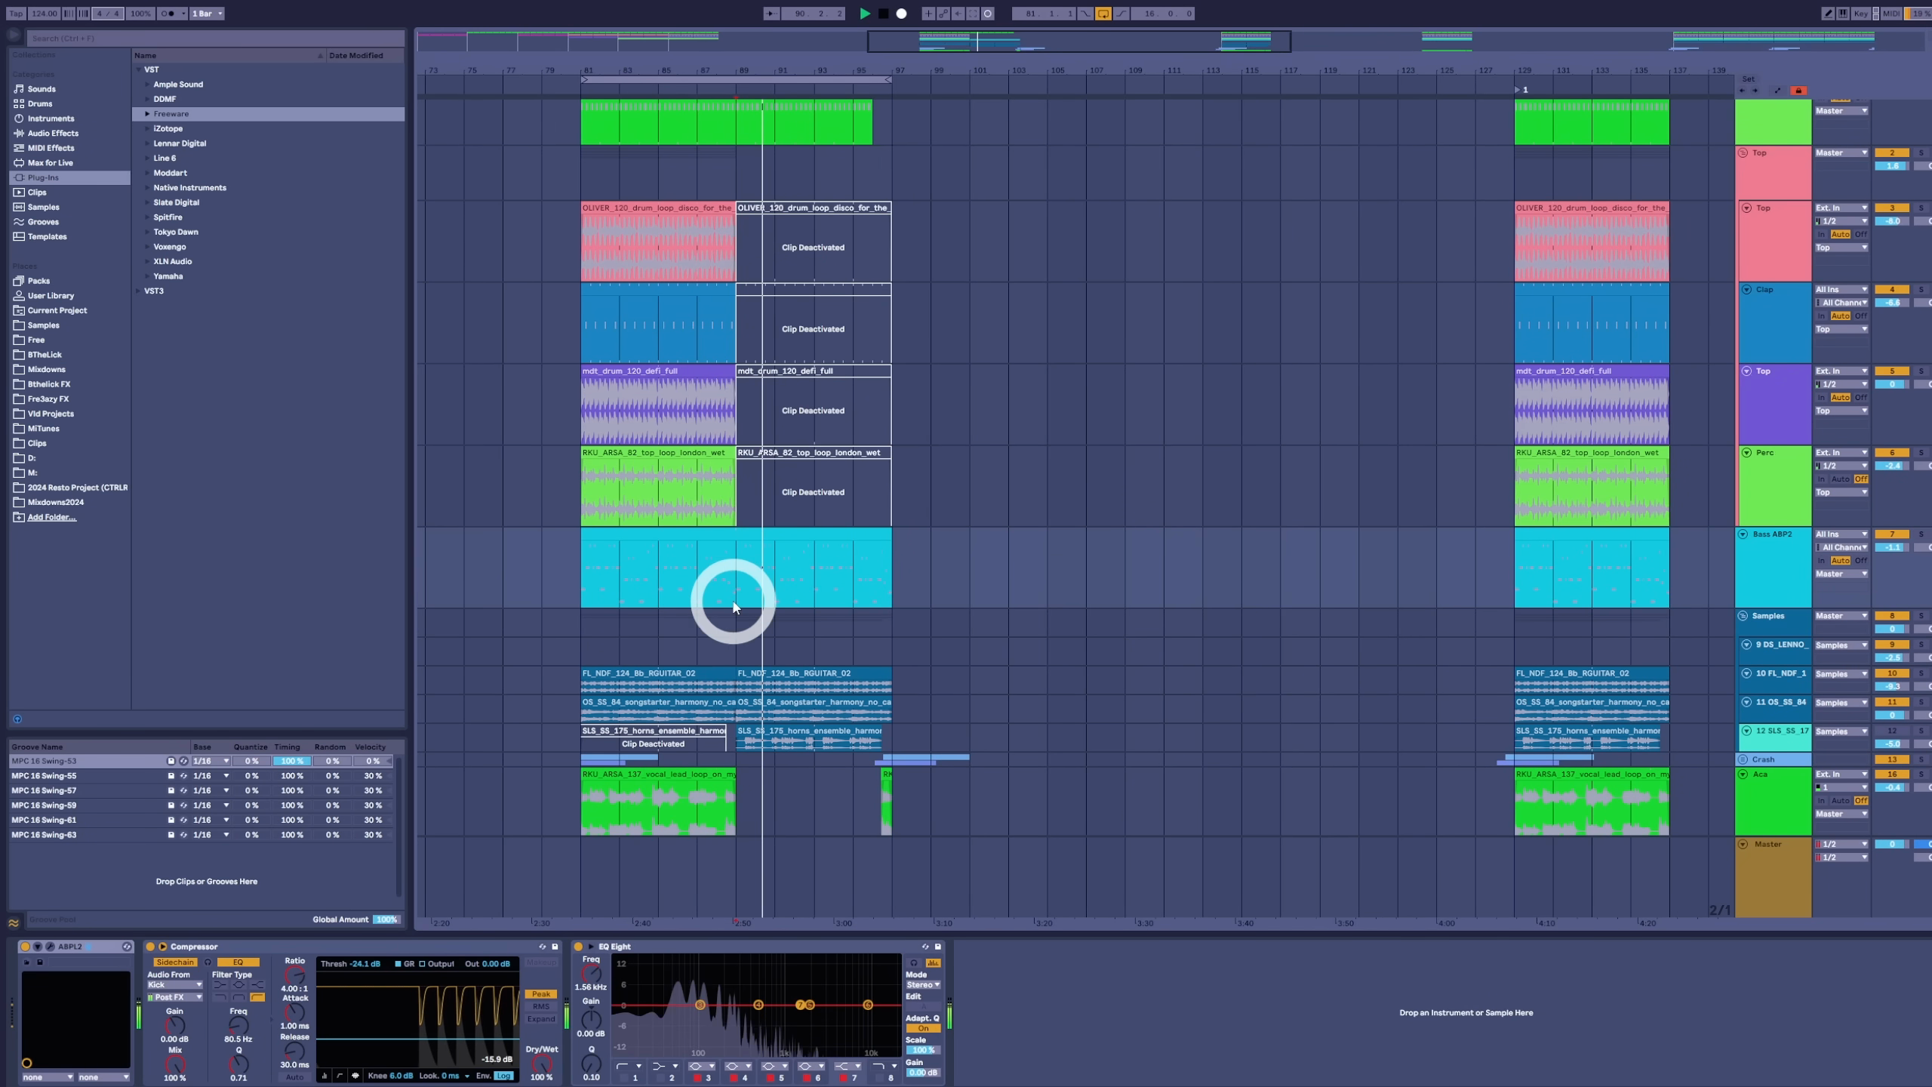Toggle the arrangement Loop switch
The width and height of the screenshot is (1932, 1087).
pos(1103,14)
